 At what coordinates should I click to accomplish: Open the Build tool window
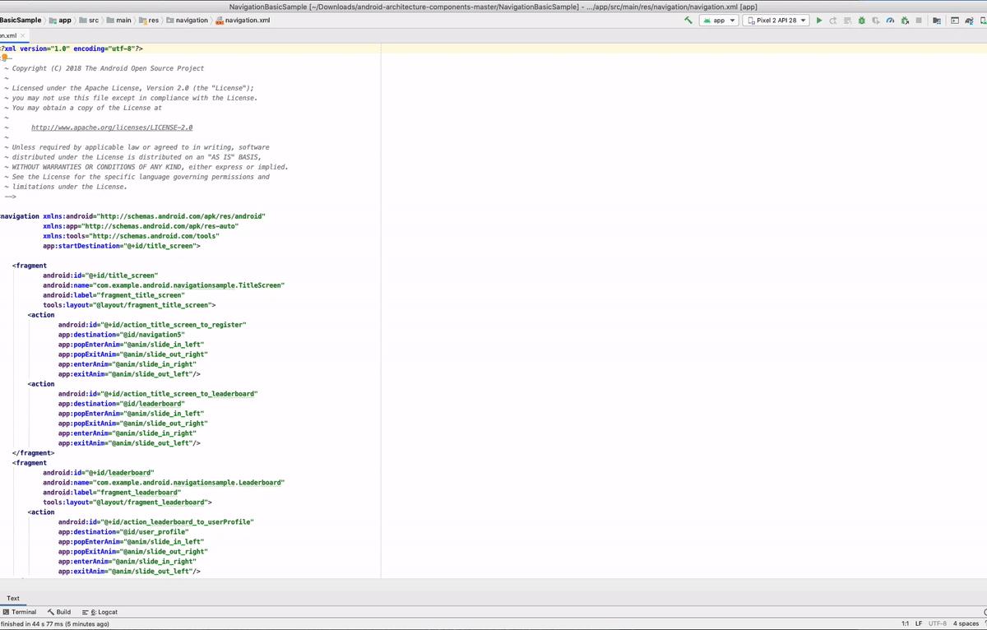coord(59,612)
